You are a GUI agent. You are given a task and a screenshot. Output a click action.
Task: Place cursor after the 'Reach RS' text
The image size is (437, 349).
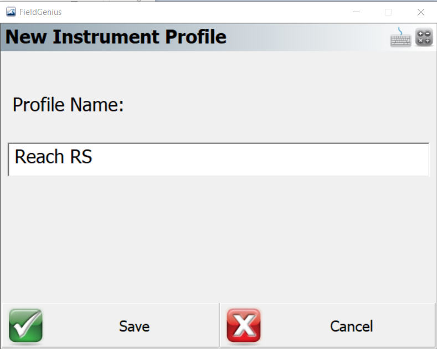point(93,157)
